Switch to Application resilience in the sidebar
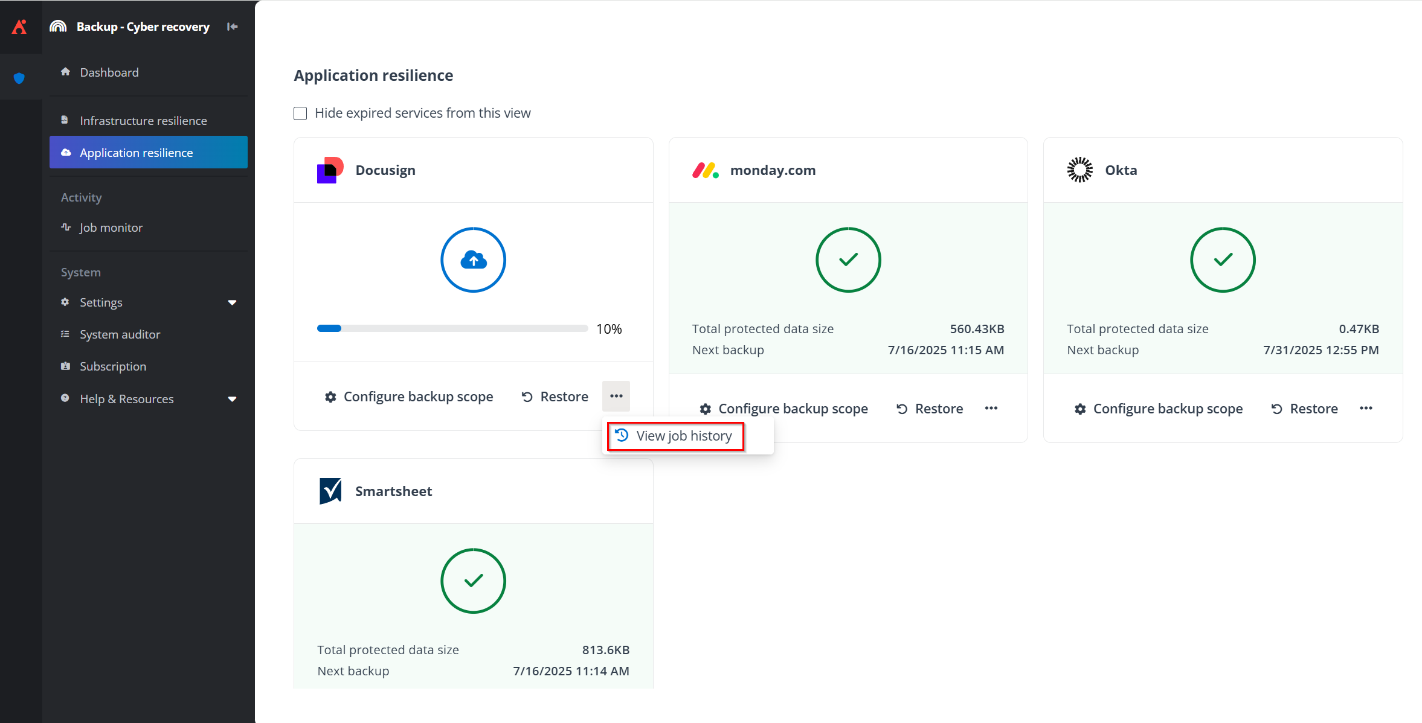 [x=137, y=152]
